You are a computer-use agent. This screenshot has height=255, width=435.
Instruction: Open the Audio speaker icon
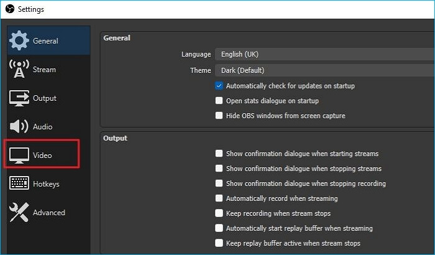(19, 126)
